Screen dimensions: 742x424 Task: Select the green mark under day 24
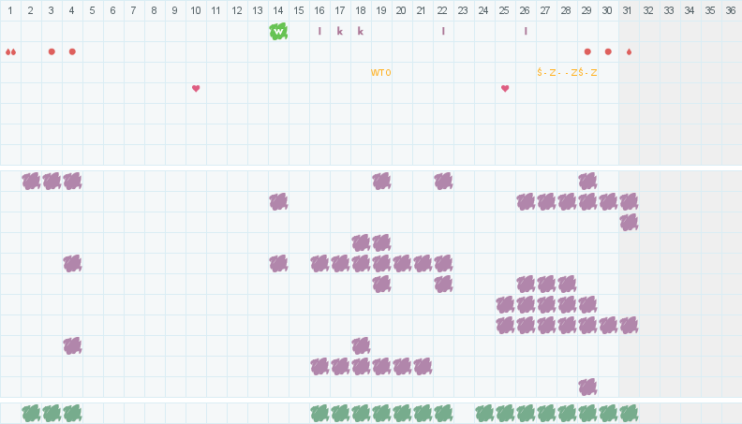point(484,413)
